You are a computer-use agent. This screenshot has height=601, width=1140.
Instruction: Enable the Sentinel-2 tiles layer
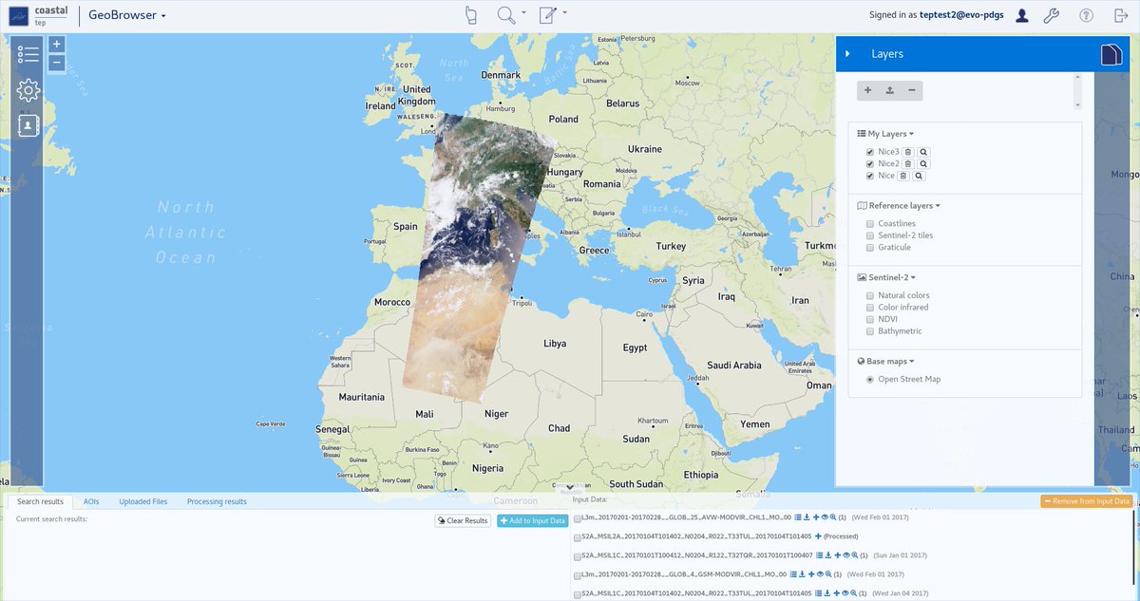pos(870,235)
